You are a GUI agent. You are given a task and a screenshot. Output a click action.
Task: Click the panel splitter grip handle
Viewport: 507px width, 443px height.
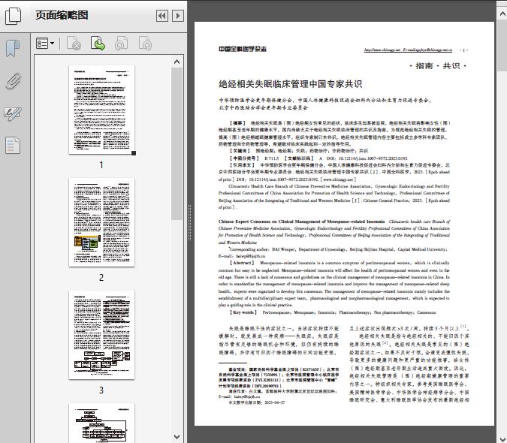pos(190,222)
